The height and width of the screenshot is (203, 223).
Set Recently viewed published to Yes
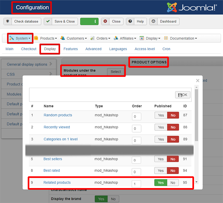click(161, 127)
